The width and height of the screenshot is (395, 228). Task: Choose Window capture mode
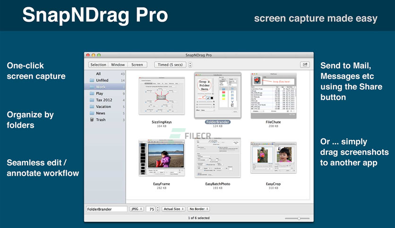click(118, 65)
